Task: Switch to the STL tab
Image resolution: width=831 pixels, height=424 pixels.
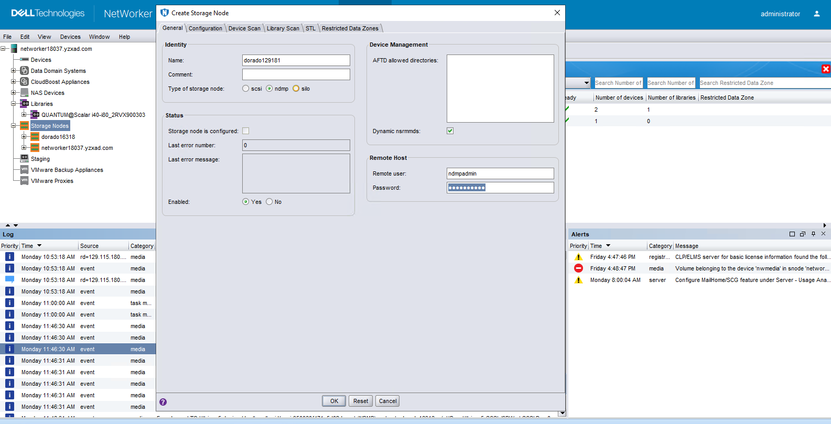Action: point(310,28)
